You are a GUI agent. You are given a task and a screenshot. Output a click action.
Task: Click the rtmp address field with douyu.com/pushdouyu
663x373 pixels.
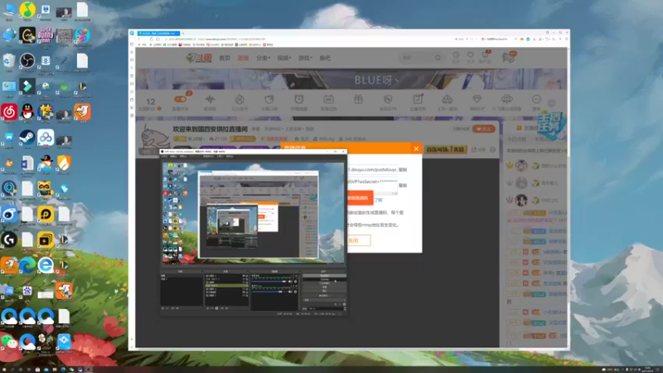point(372,170)
